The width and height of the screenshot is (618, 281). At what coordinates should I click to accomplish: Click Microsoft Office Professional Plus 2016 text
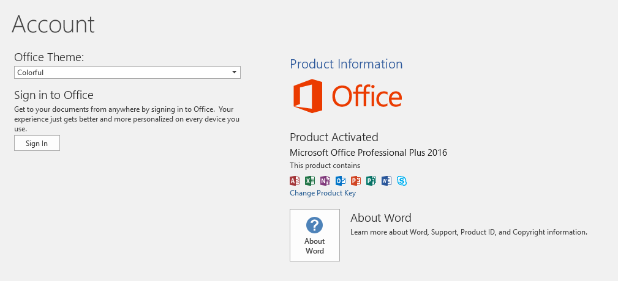click(369, 153)
